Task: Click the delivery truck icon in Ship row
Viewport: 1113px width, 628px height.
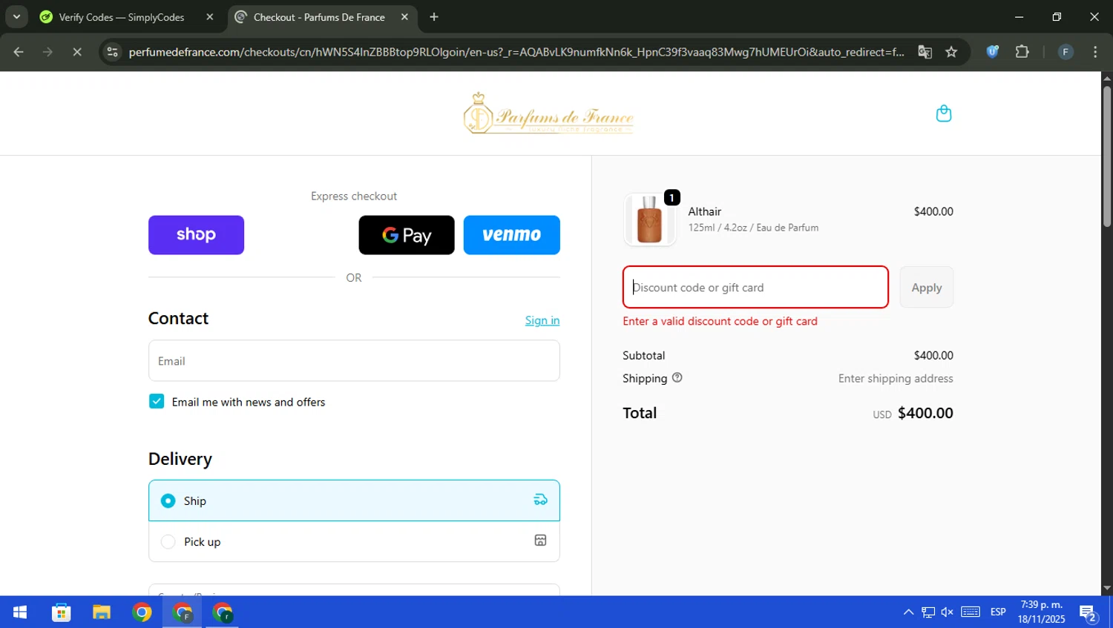Action: [540, 500]
